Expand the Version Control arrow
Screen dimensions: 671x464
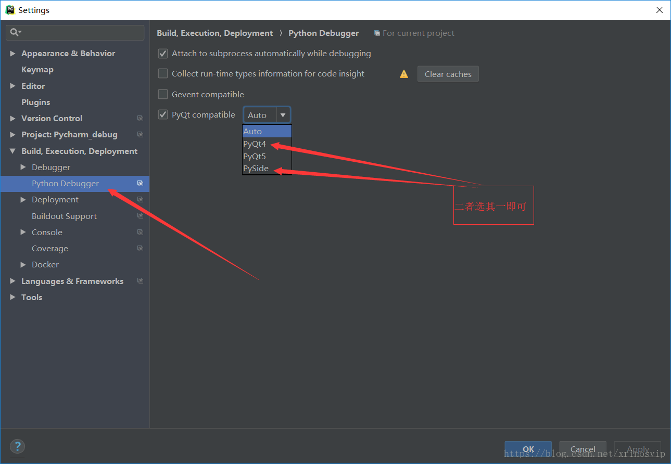click(x=12, y=119)
